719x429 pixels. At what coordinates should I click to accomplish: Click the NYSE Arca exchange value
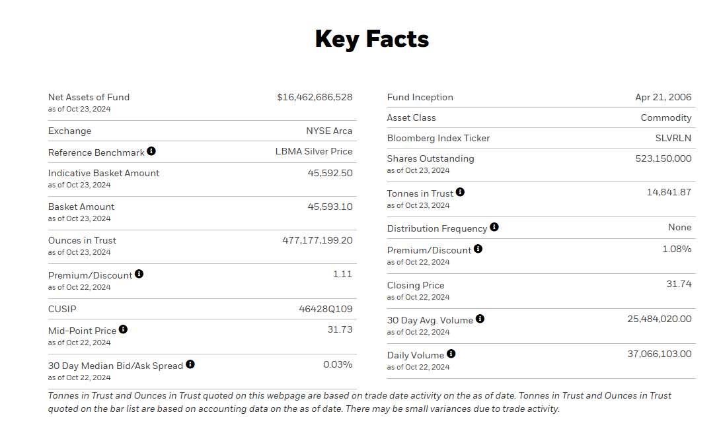(x=329, y=131)
